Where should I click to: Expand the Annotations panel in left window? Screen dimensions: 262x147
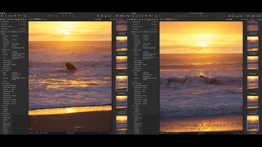click(1, 22)
